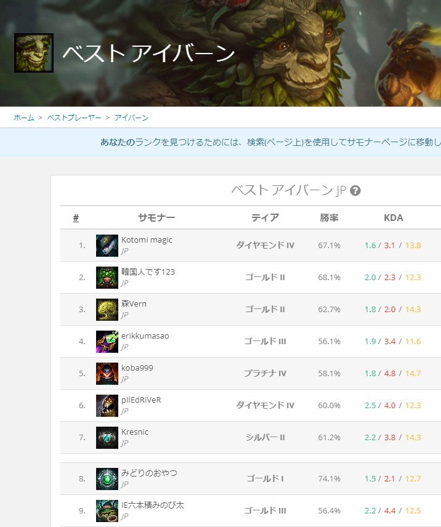This screenshot has height=527, width=441.
Task: Click koba999's summoner avatar
Action: click(107, 374)
